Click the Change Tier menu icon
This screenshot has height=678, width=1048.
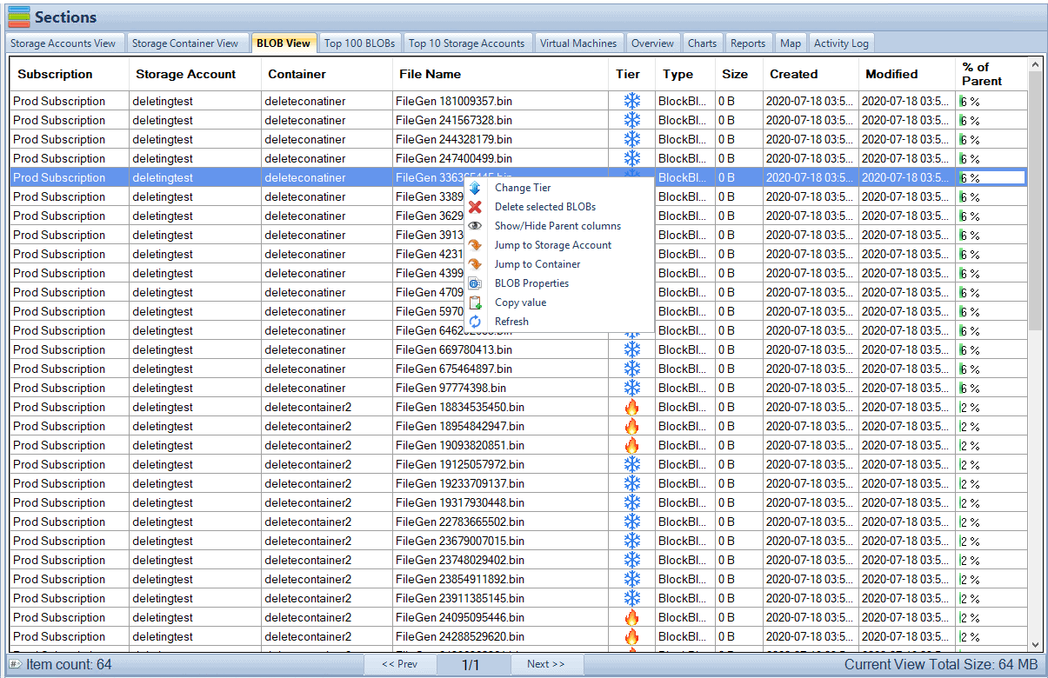[476, 188]
